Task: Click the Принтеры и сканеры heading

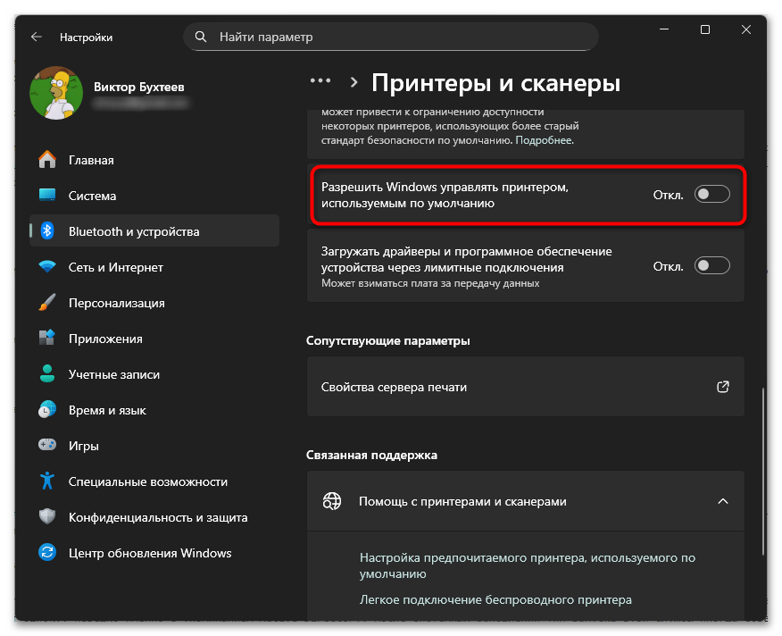Action: [495, 83]
